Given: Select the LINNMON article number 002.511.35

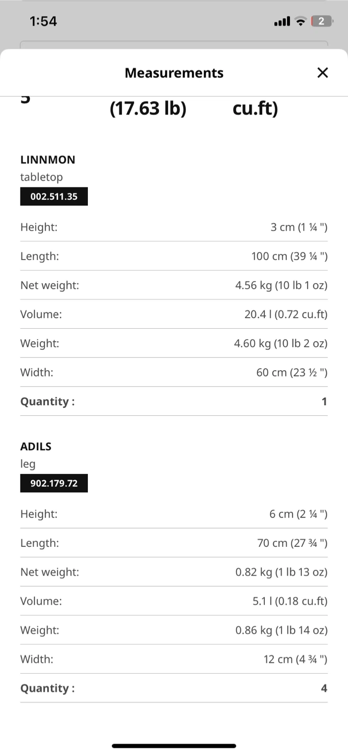Looking at the screenshot, I should click(x=54, y=197).
